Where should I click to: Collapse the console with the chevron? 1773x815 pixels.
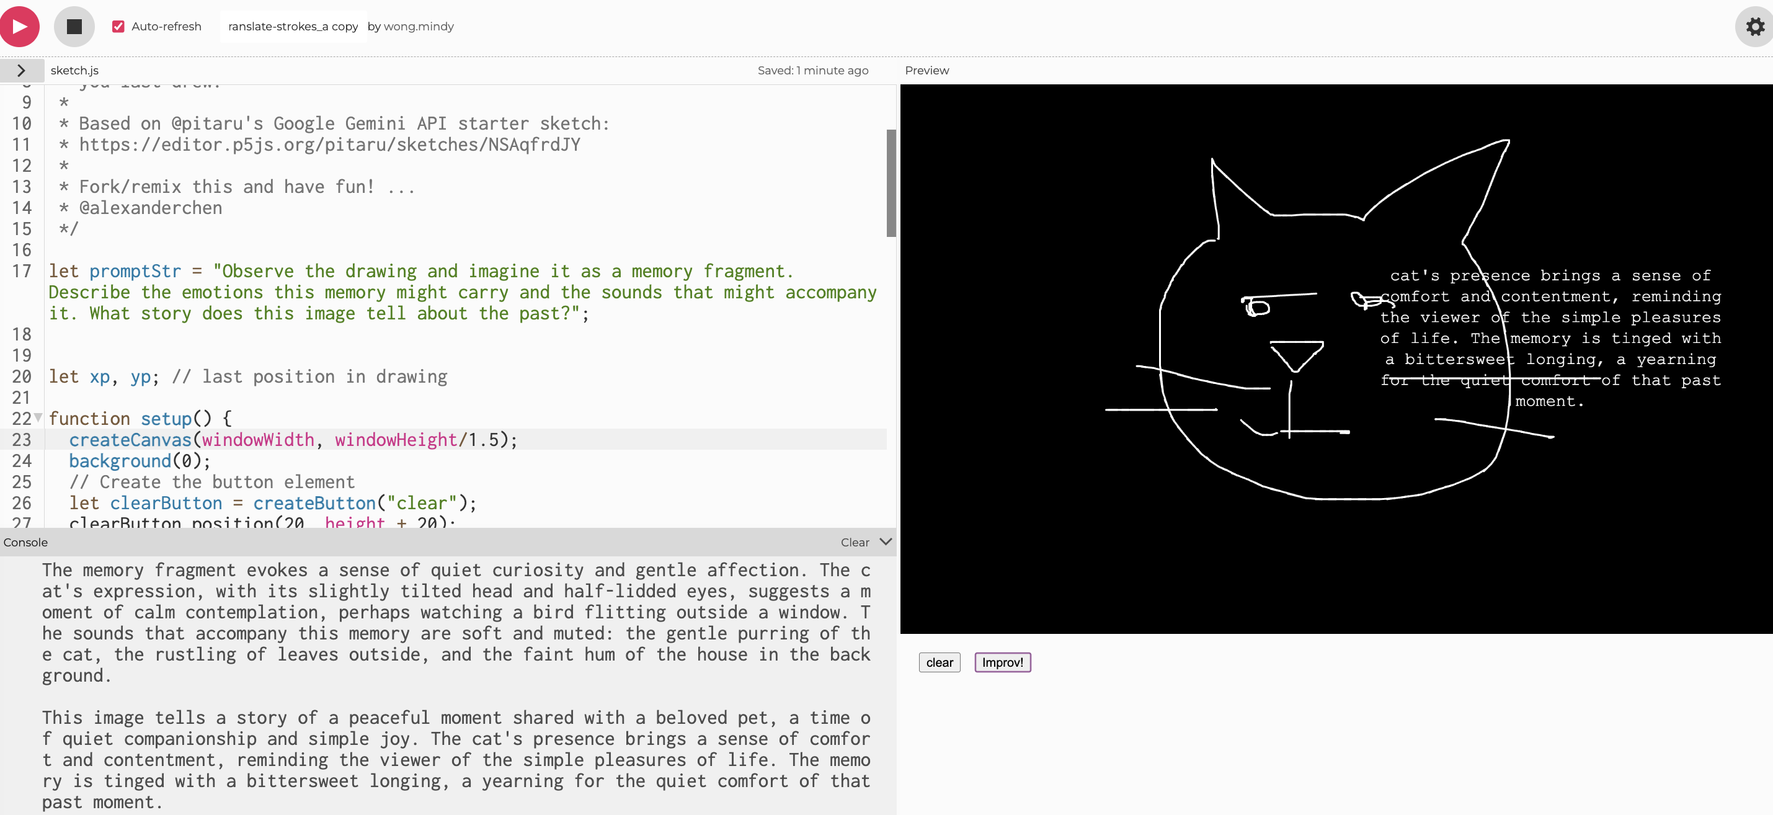coord(886,541)
